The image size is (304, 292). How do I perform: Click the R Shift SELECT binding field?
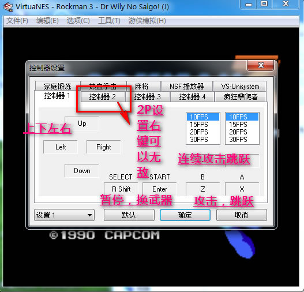(x=121, y=189)
